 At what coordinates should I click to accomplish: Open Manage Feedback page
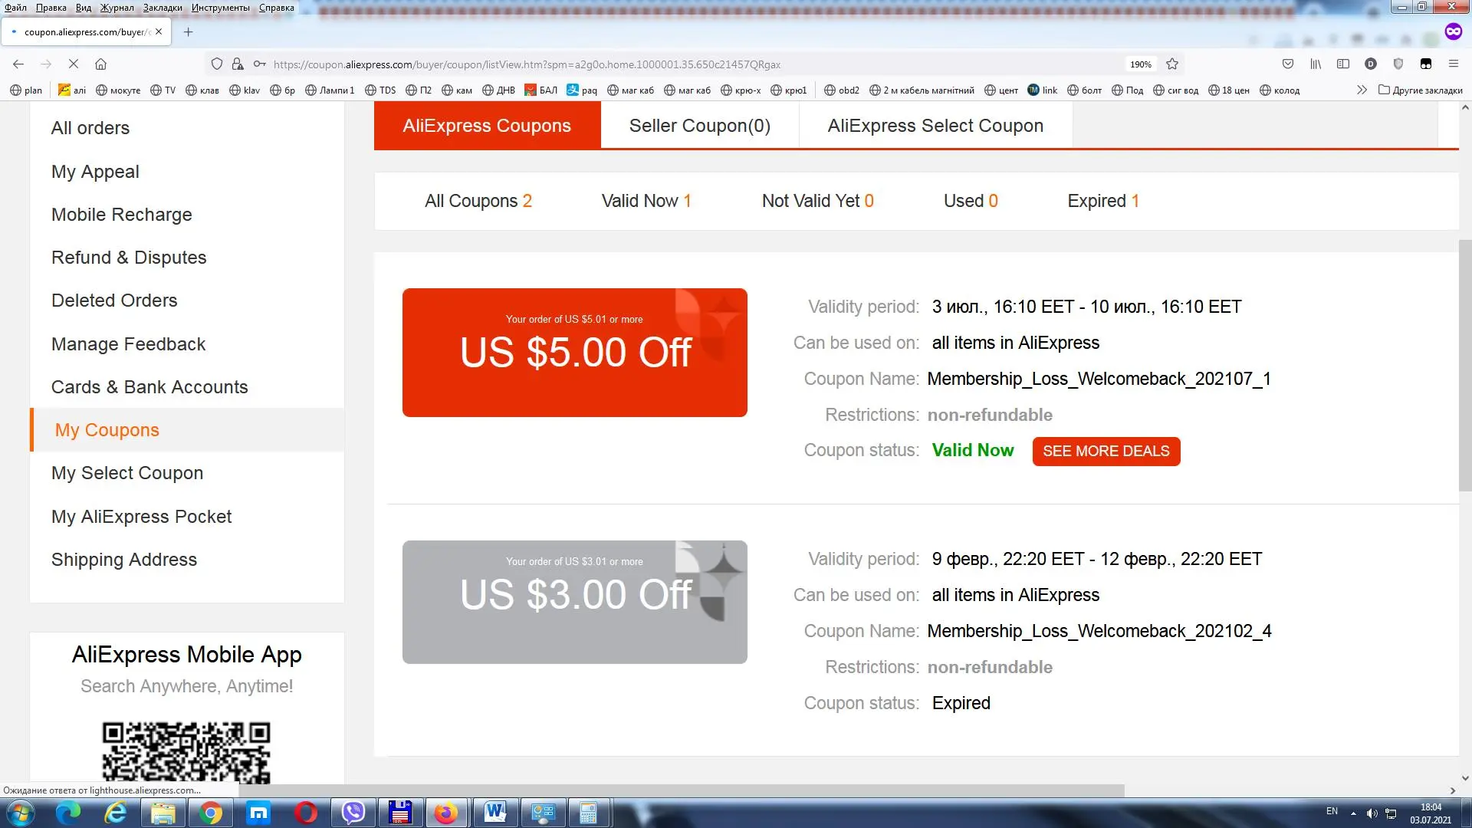128,344
